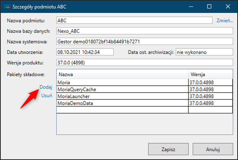
Task: Select the MoriaQueryCache package row
Action: pos(144,89)
